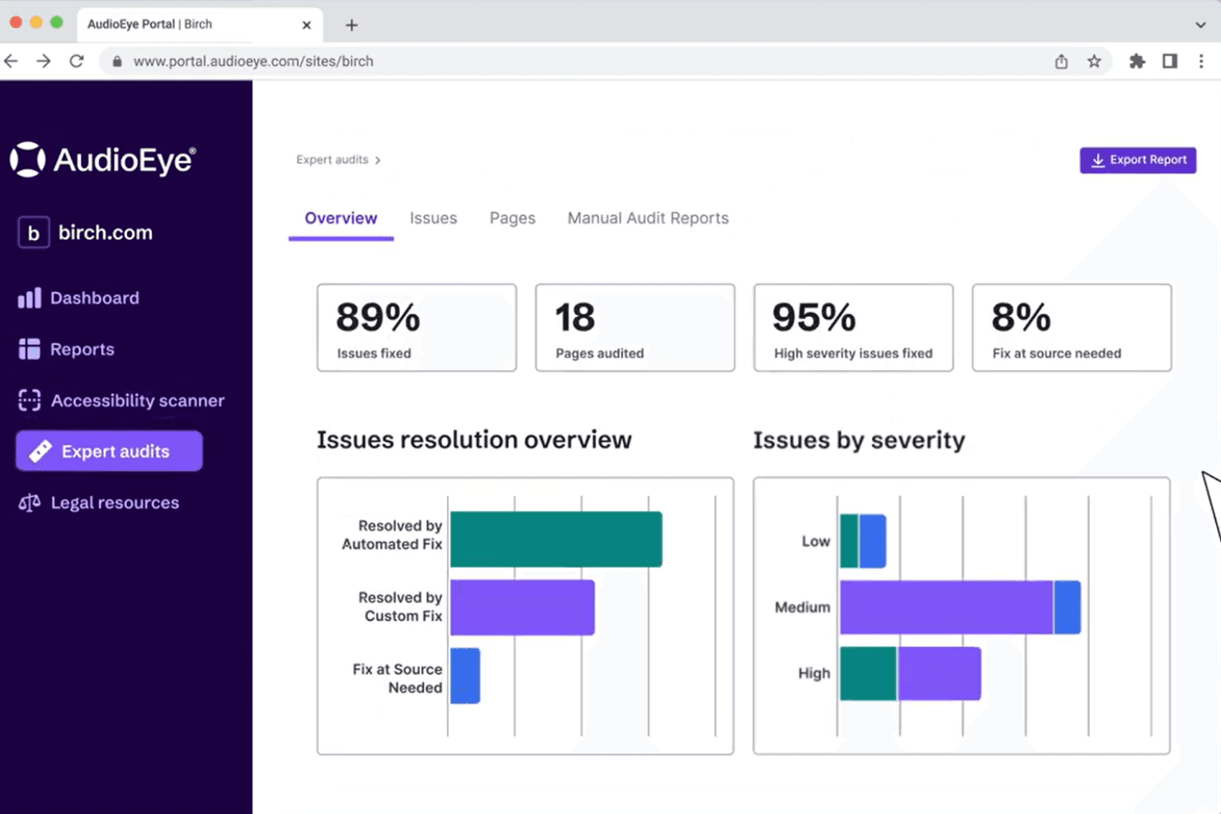Reload the page with the refresh icon
This screenshot has width=1221, height=814.
click(77, 61)
